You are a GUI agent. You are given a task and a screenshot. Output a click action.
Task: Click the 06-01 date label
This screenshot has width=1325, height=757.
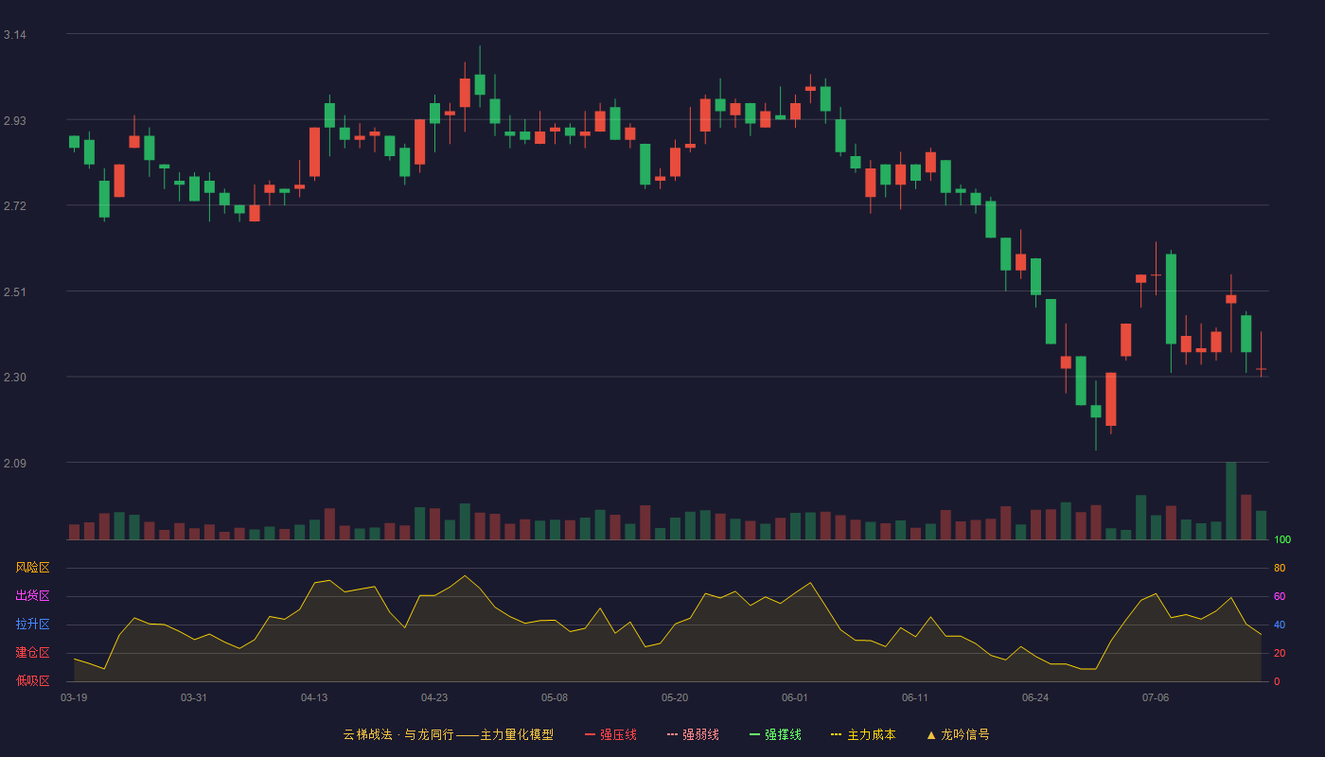(795, 697)
